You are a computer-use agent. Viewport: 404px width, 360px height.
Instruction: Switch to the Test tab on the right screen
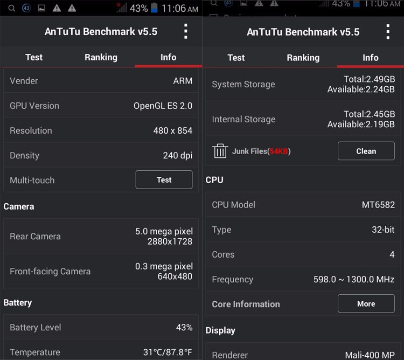[236, 58]
